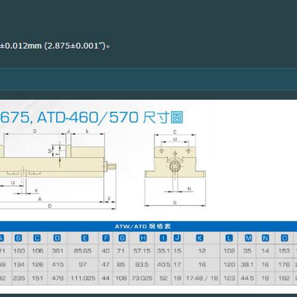
Task: Click the blue F column header badge
Action: 106,238
